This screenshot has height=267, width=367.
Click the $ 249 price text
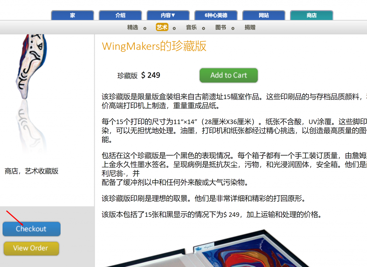coord(151,75)
